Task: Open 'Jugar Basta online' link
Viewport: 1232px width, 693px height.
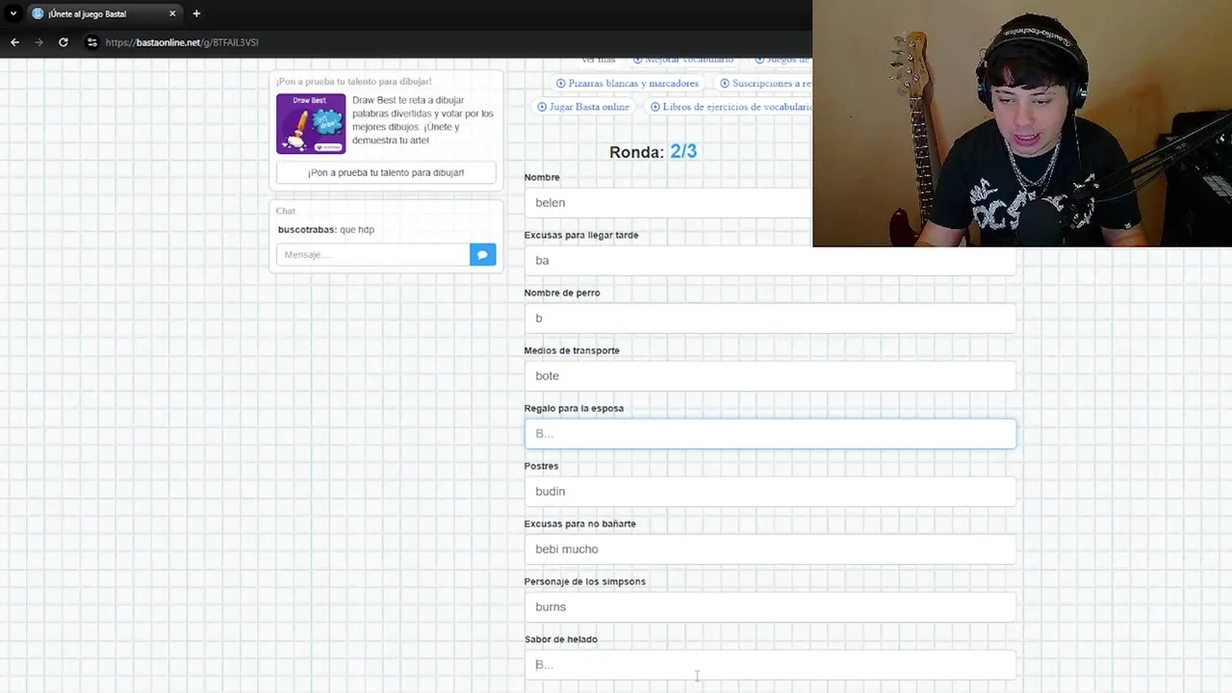Action: (589, 107)
